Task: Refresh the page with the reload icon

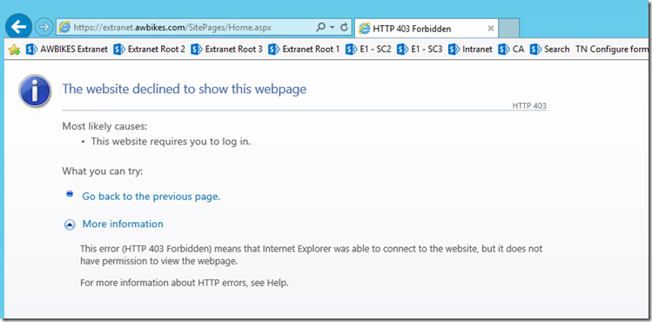Action: pos(344,28)
